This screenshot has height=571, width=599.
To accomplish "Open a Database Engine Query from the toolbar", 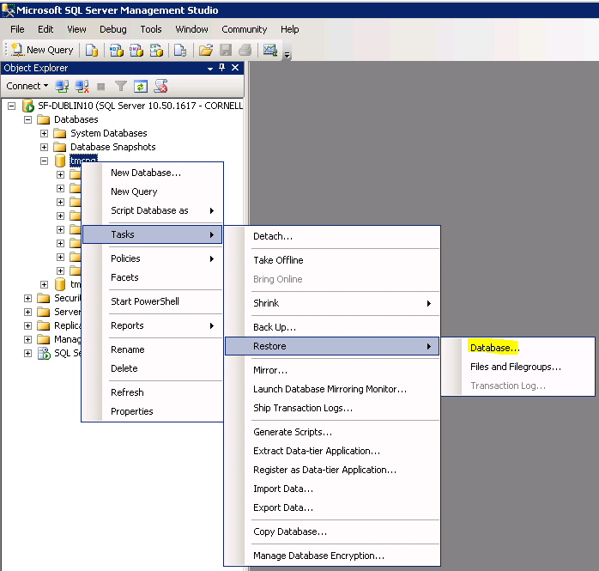I will click(92, 50).
